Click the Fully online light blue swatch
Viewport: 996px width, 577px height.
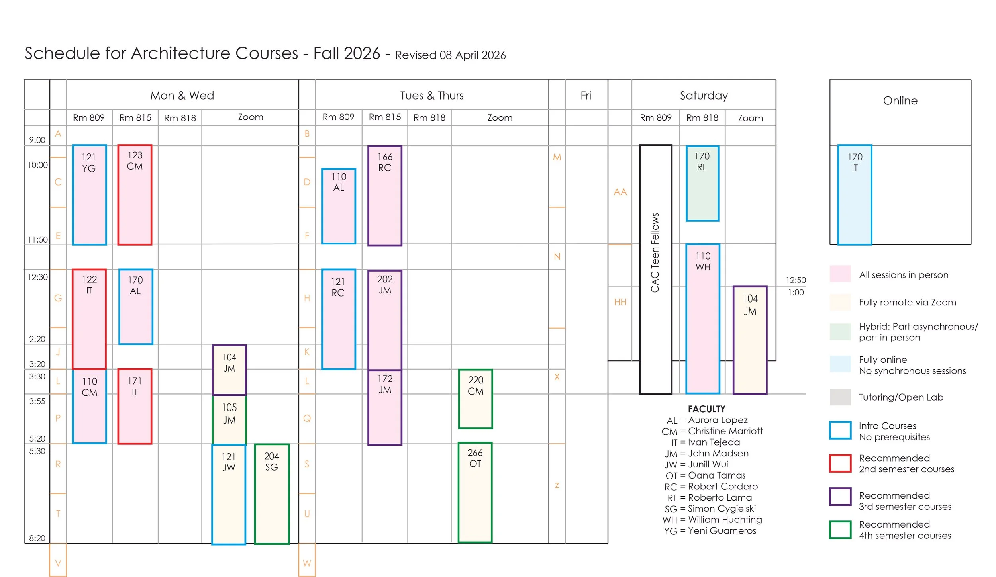point(840,364)
